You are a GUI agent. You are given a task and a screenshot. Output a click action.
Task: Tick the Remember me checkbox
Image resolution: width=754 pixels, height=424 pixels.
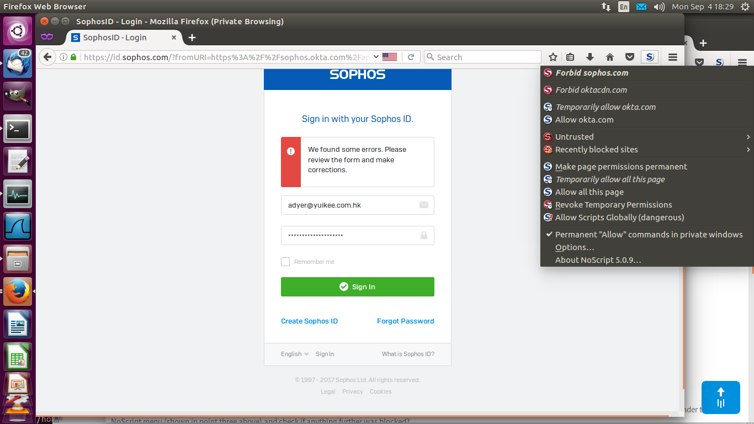[x=285, y=262]
